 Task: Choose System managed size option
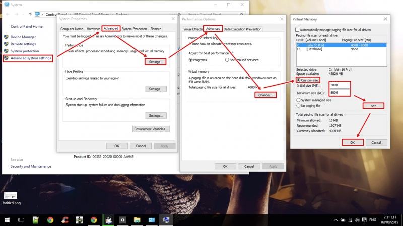pos(299,100)
